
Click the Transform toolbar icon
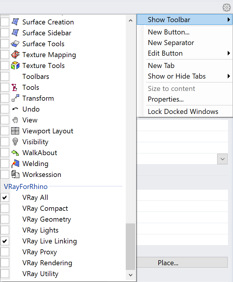(x=15, y=98)
